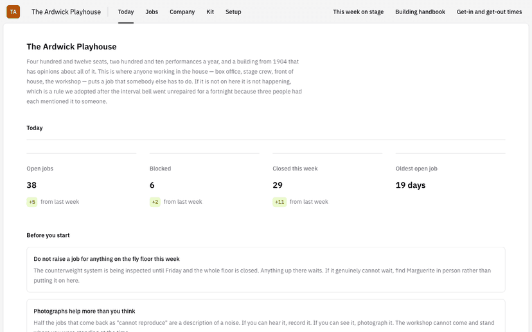
Task: Click the 38 open jobs value
Action: (31, 185)
